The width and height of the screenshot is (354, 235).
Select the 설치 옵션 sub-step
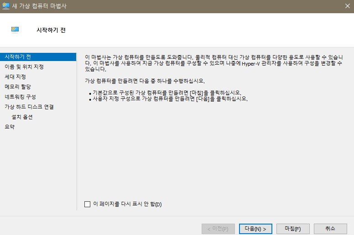coord(22,117)
